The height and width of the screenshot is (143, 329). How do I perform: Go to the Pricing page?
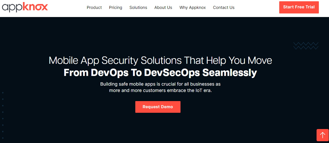pos(116,8)
